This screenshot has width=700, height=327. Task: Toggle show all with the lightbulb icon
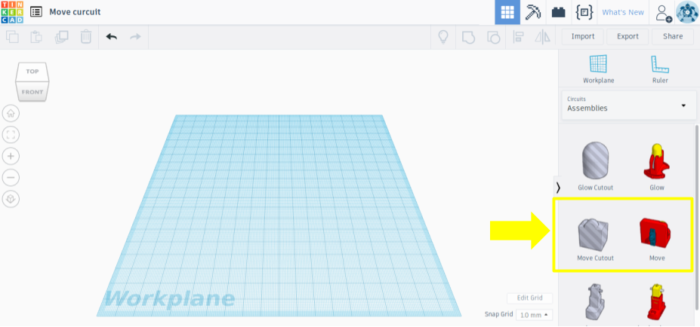pyautogui.click(x=443, y=36)
